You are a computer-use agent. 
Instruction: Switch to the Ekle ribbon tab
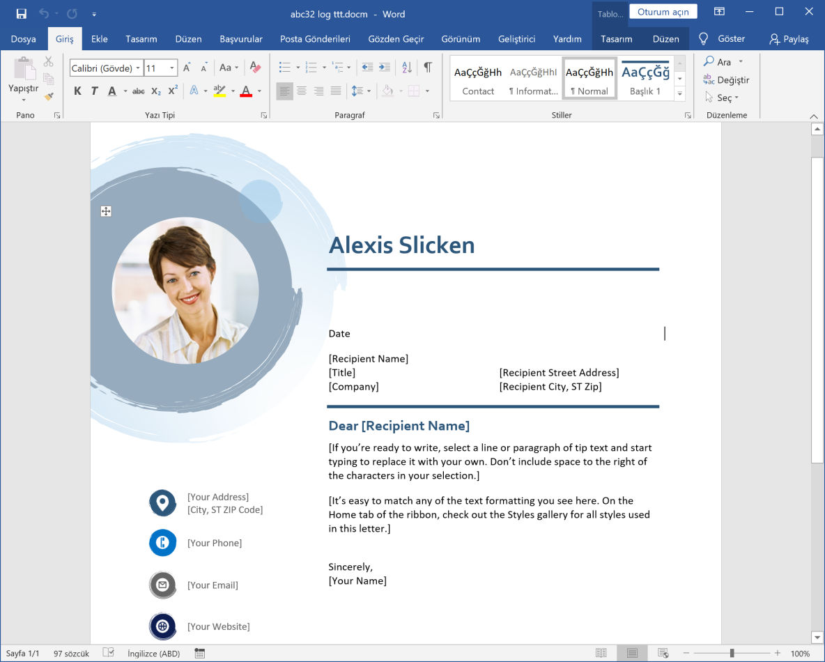pyautogui.click(x=99, y=39)
